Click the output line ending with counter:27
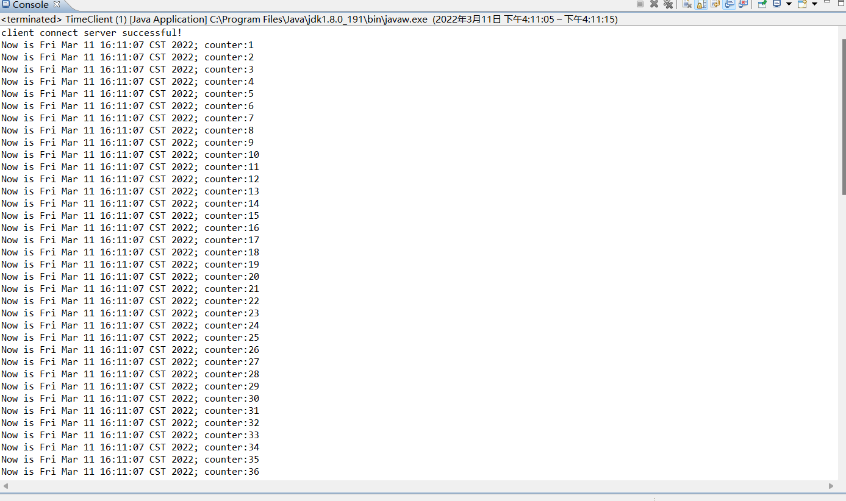 (130, 362)
